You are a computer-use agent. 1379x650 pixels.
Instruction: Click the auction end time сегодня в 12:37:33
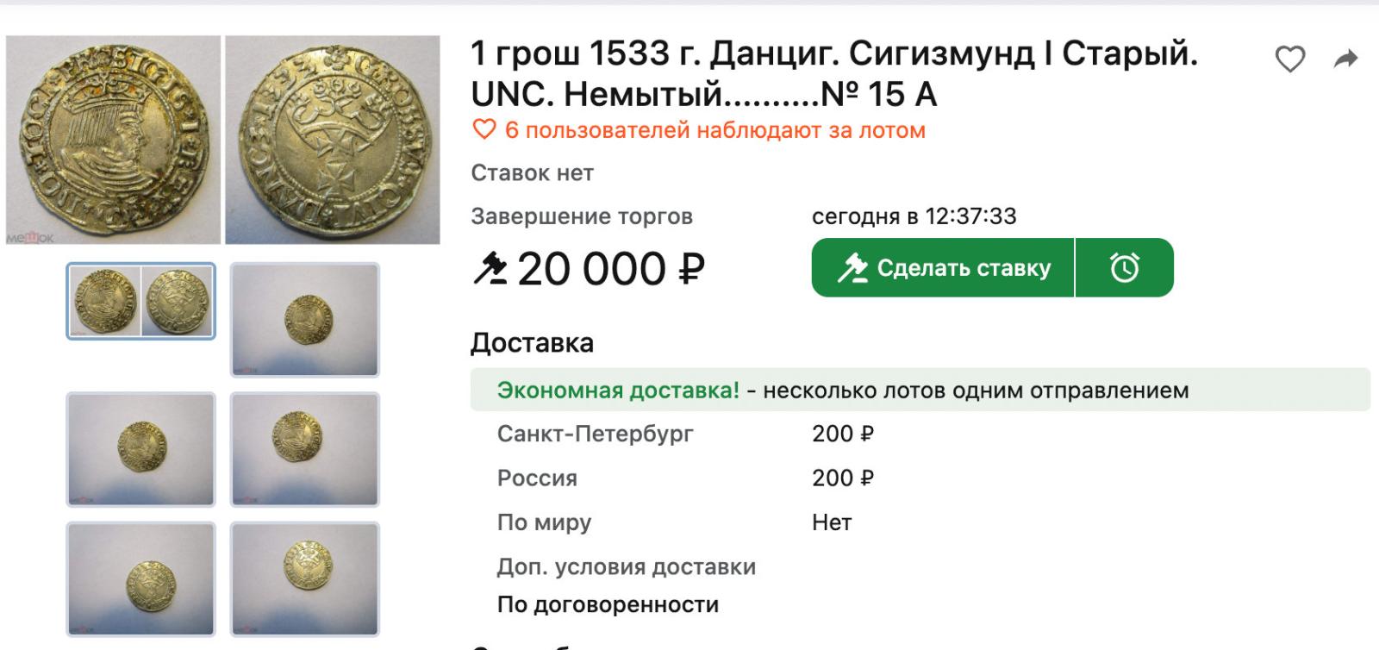click(x=914, y=216)
